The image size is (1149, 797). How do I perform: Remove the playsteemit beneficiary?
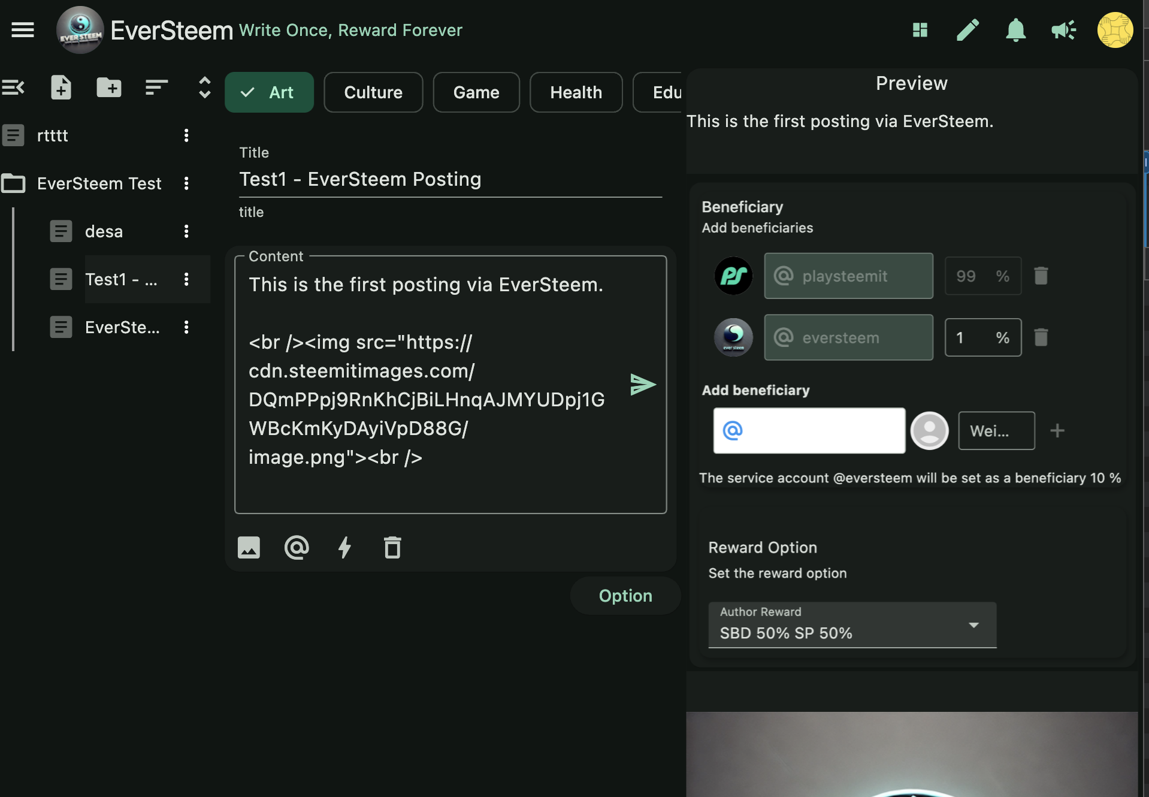[x=1041, y=276]
